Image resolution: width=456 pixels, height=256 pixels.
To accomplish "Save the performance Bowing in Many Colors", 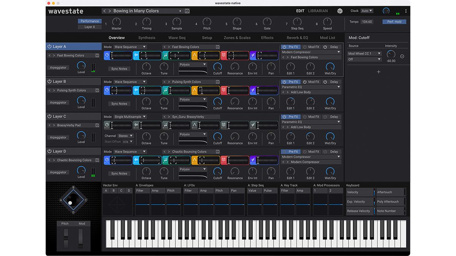I will click(x=187, y=11).
